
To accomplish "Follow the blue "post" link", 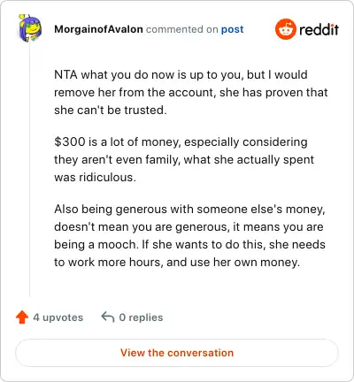I will 233,29.
